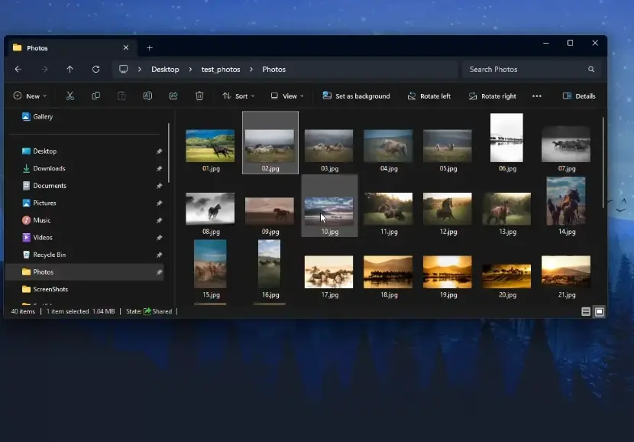This screenshot has width=634, height=442.
Task: Open the New dropdown menu
Action: tap(31, 96)
